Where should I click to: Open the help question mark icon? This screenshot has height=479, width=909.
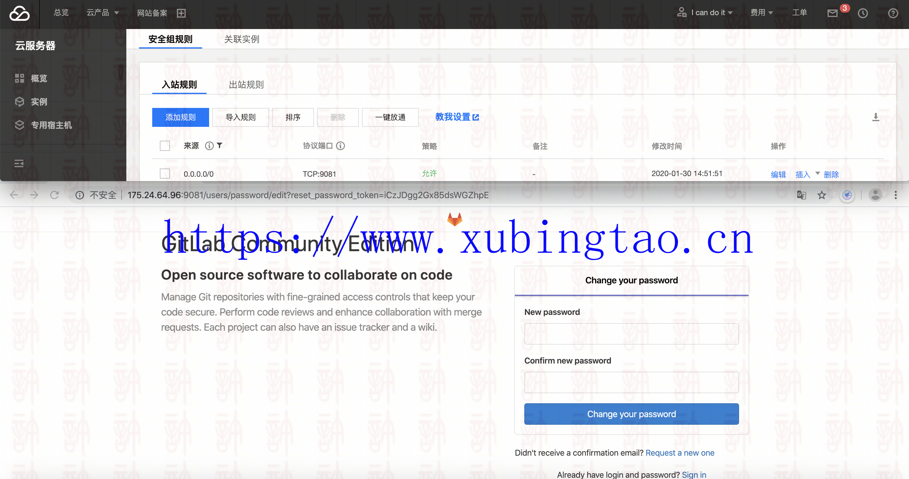893,13
